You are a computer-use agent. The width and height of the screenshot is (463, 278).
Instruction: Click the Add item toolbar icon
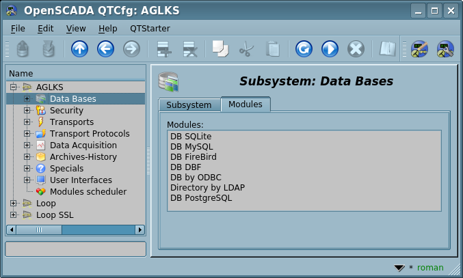(163, 49)
